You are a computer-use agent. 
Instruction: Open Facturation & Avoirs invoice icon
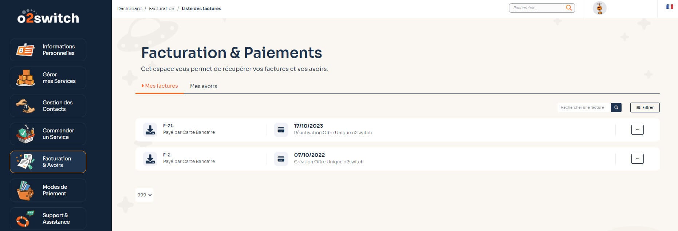25,162
